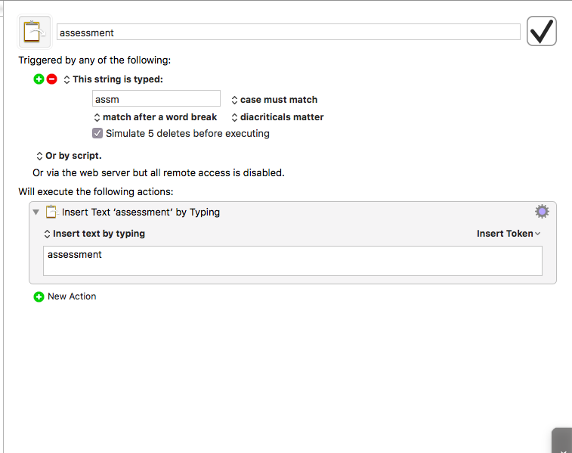Viewport: 572px width, 453px height.
Task: Click the typed string field containing 'assm'
Action: 156,98
